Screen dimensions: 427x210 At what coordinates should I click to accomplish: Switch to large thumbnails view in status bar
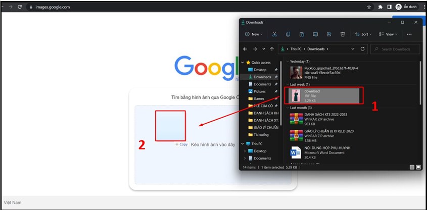tap(418, 167)
